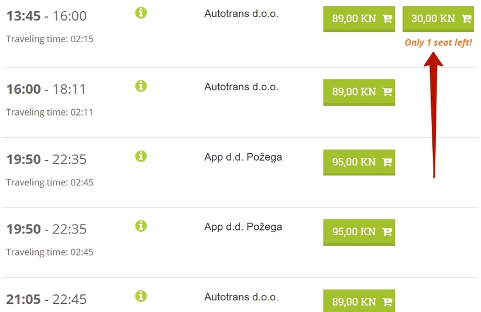Select Autotrans d.o.o. carrier for 16:00 trip
Screen dimensions: 481x312
pyautogui.click(x=242, y=87)
